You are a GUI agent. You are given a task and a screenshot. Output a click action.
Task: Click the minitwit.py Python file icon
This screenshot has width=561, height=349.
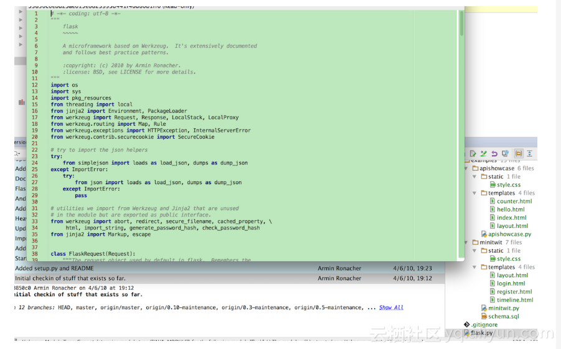pyautogui.click(x=484, y=308)
